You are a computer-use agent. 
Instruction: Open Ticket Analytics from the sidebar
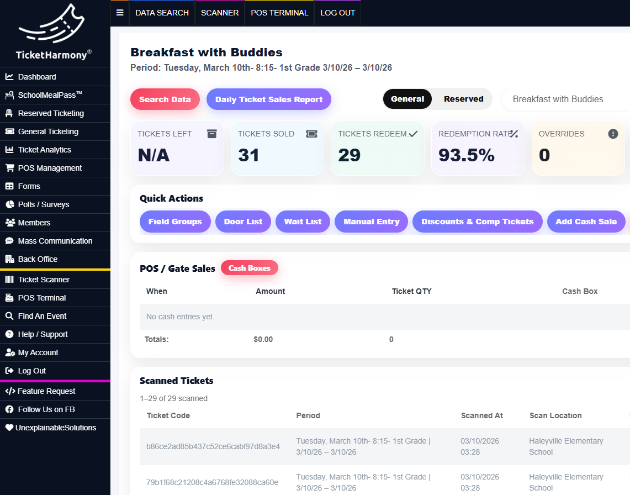10,150
